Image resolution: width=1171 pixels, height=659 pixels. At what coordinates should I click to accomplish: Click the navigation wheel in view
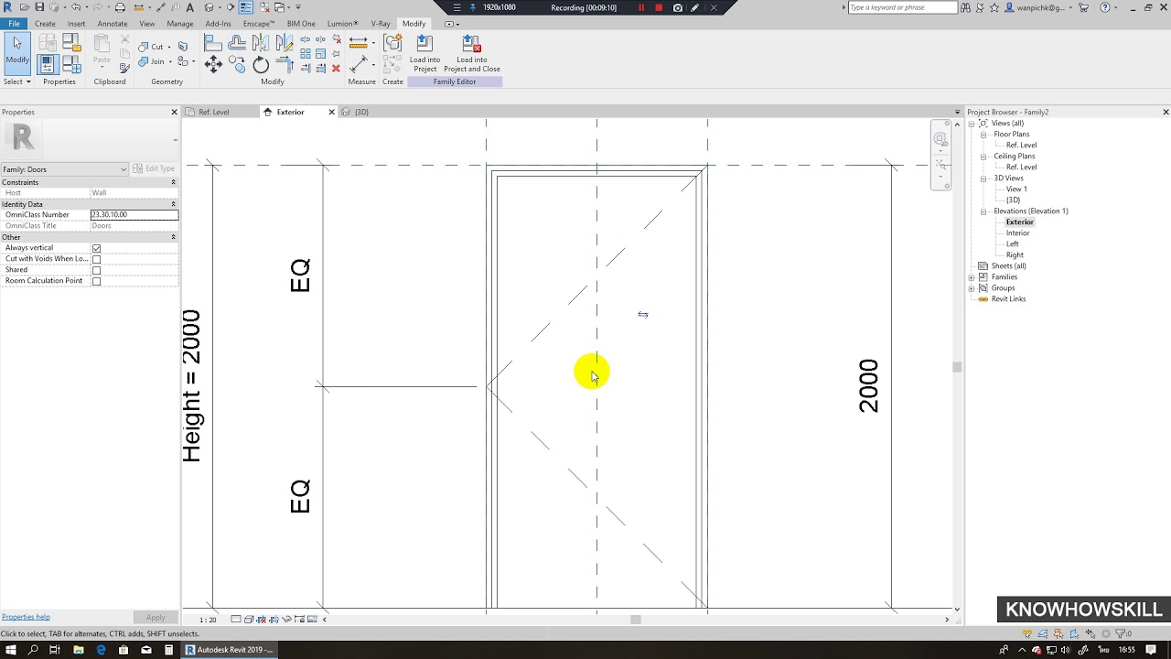[940, 140]
